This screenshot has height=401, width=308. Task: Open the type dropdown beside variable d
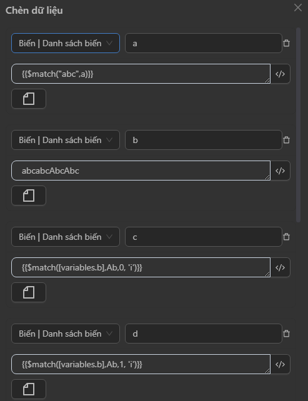(66, 334)
